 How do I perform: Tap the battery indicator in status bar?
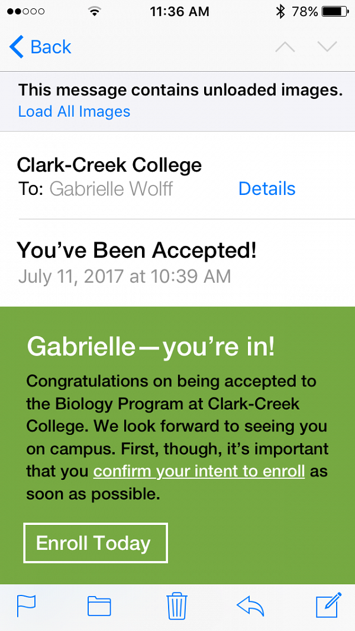click(335, 11)
